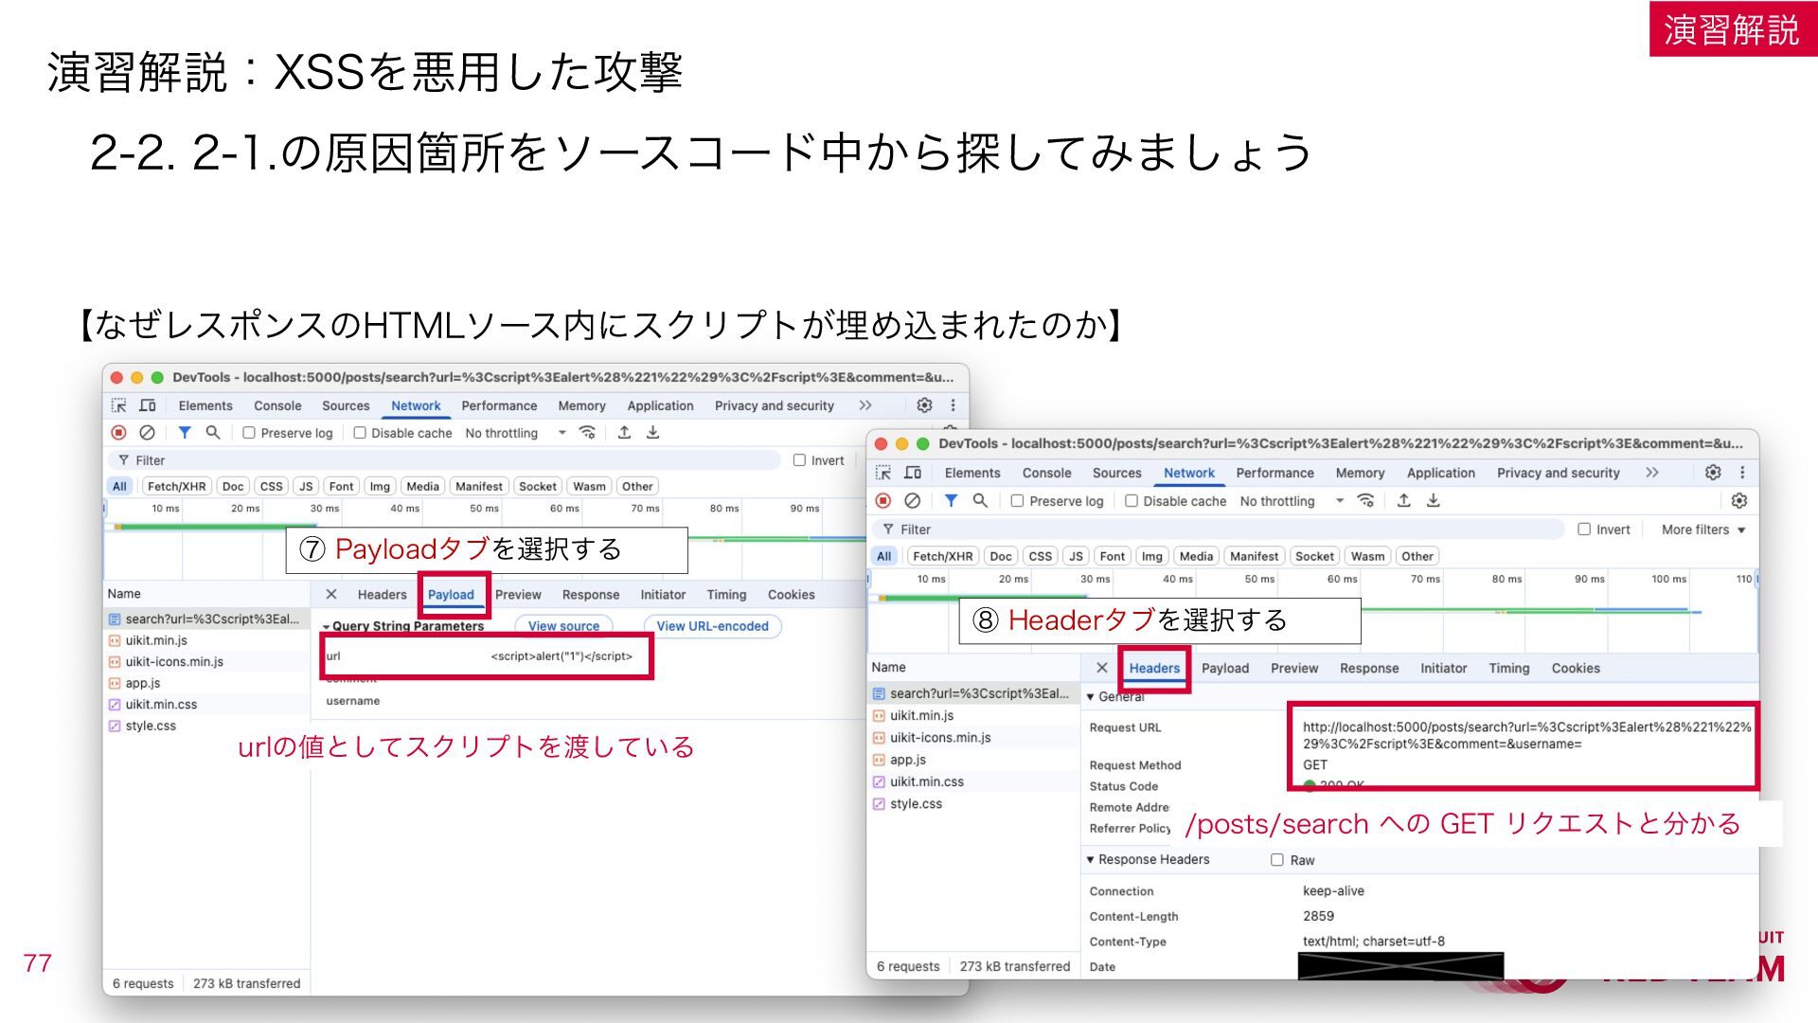This screenshot has height=1023, width=1818.
Task: Open kebab menu in left DevTools tab bar
Action: pyautogui.click(x=953, y=405)
